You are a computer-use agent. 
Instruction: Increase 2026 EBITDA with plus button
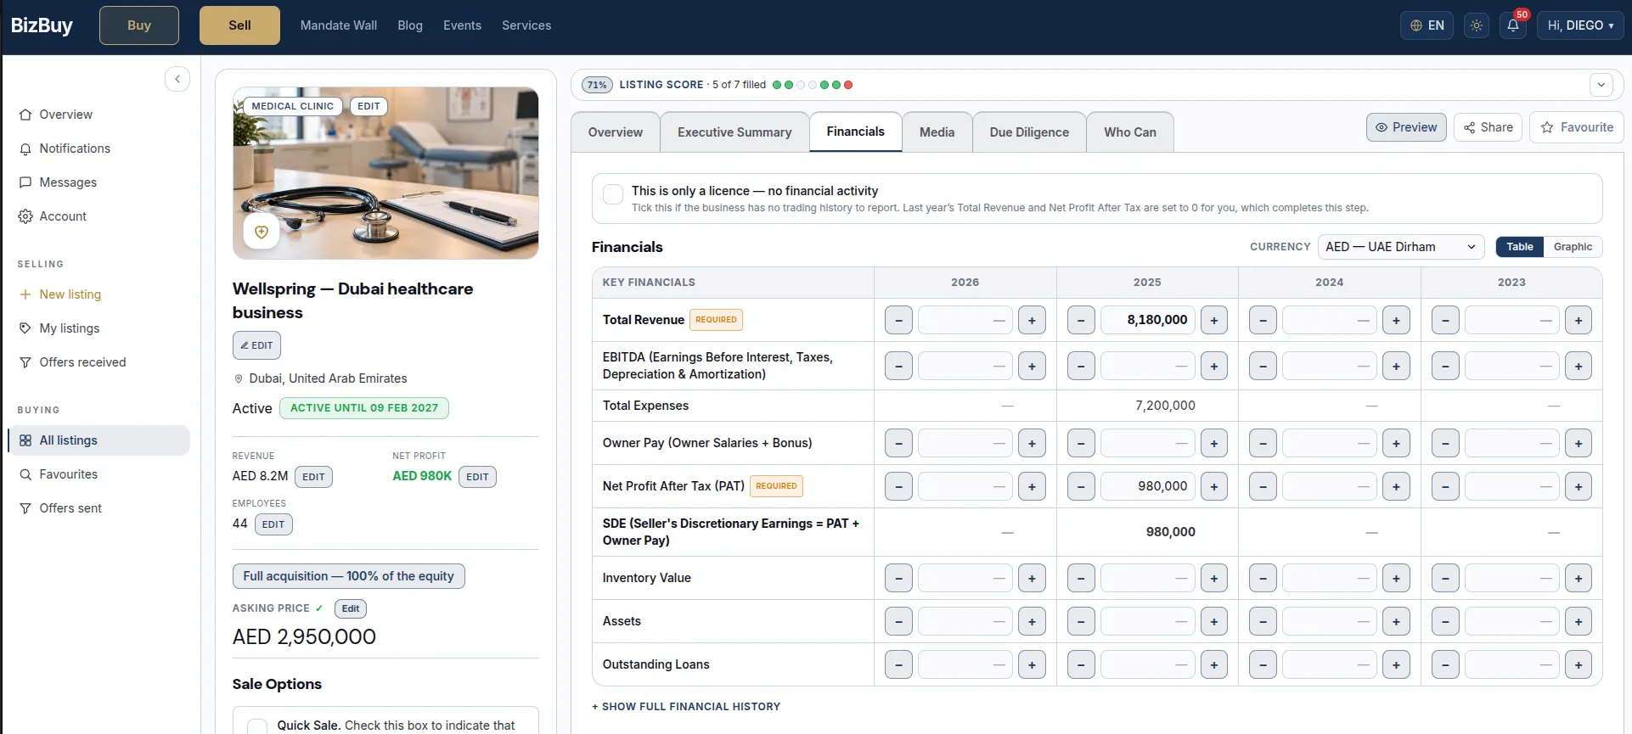coord(1032,366)
